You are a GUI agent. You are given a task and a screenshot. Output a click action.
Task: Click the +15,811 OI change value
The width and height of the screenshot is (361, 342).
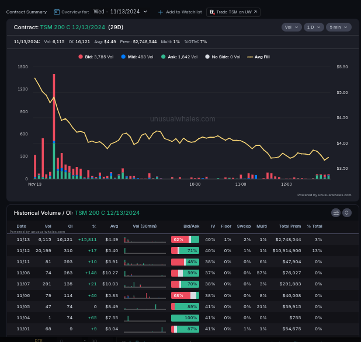coord(87,240)
